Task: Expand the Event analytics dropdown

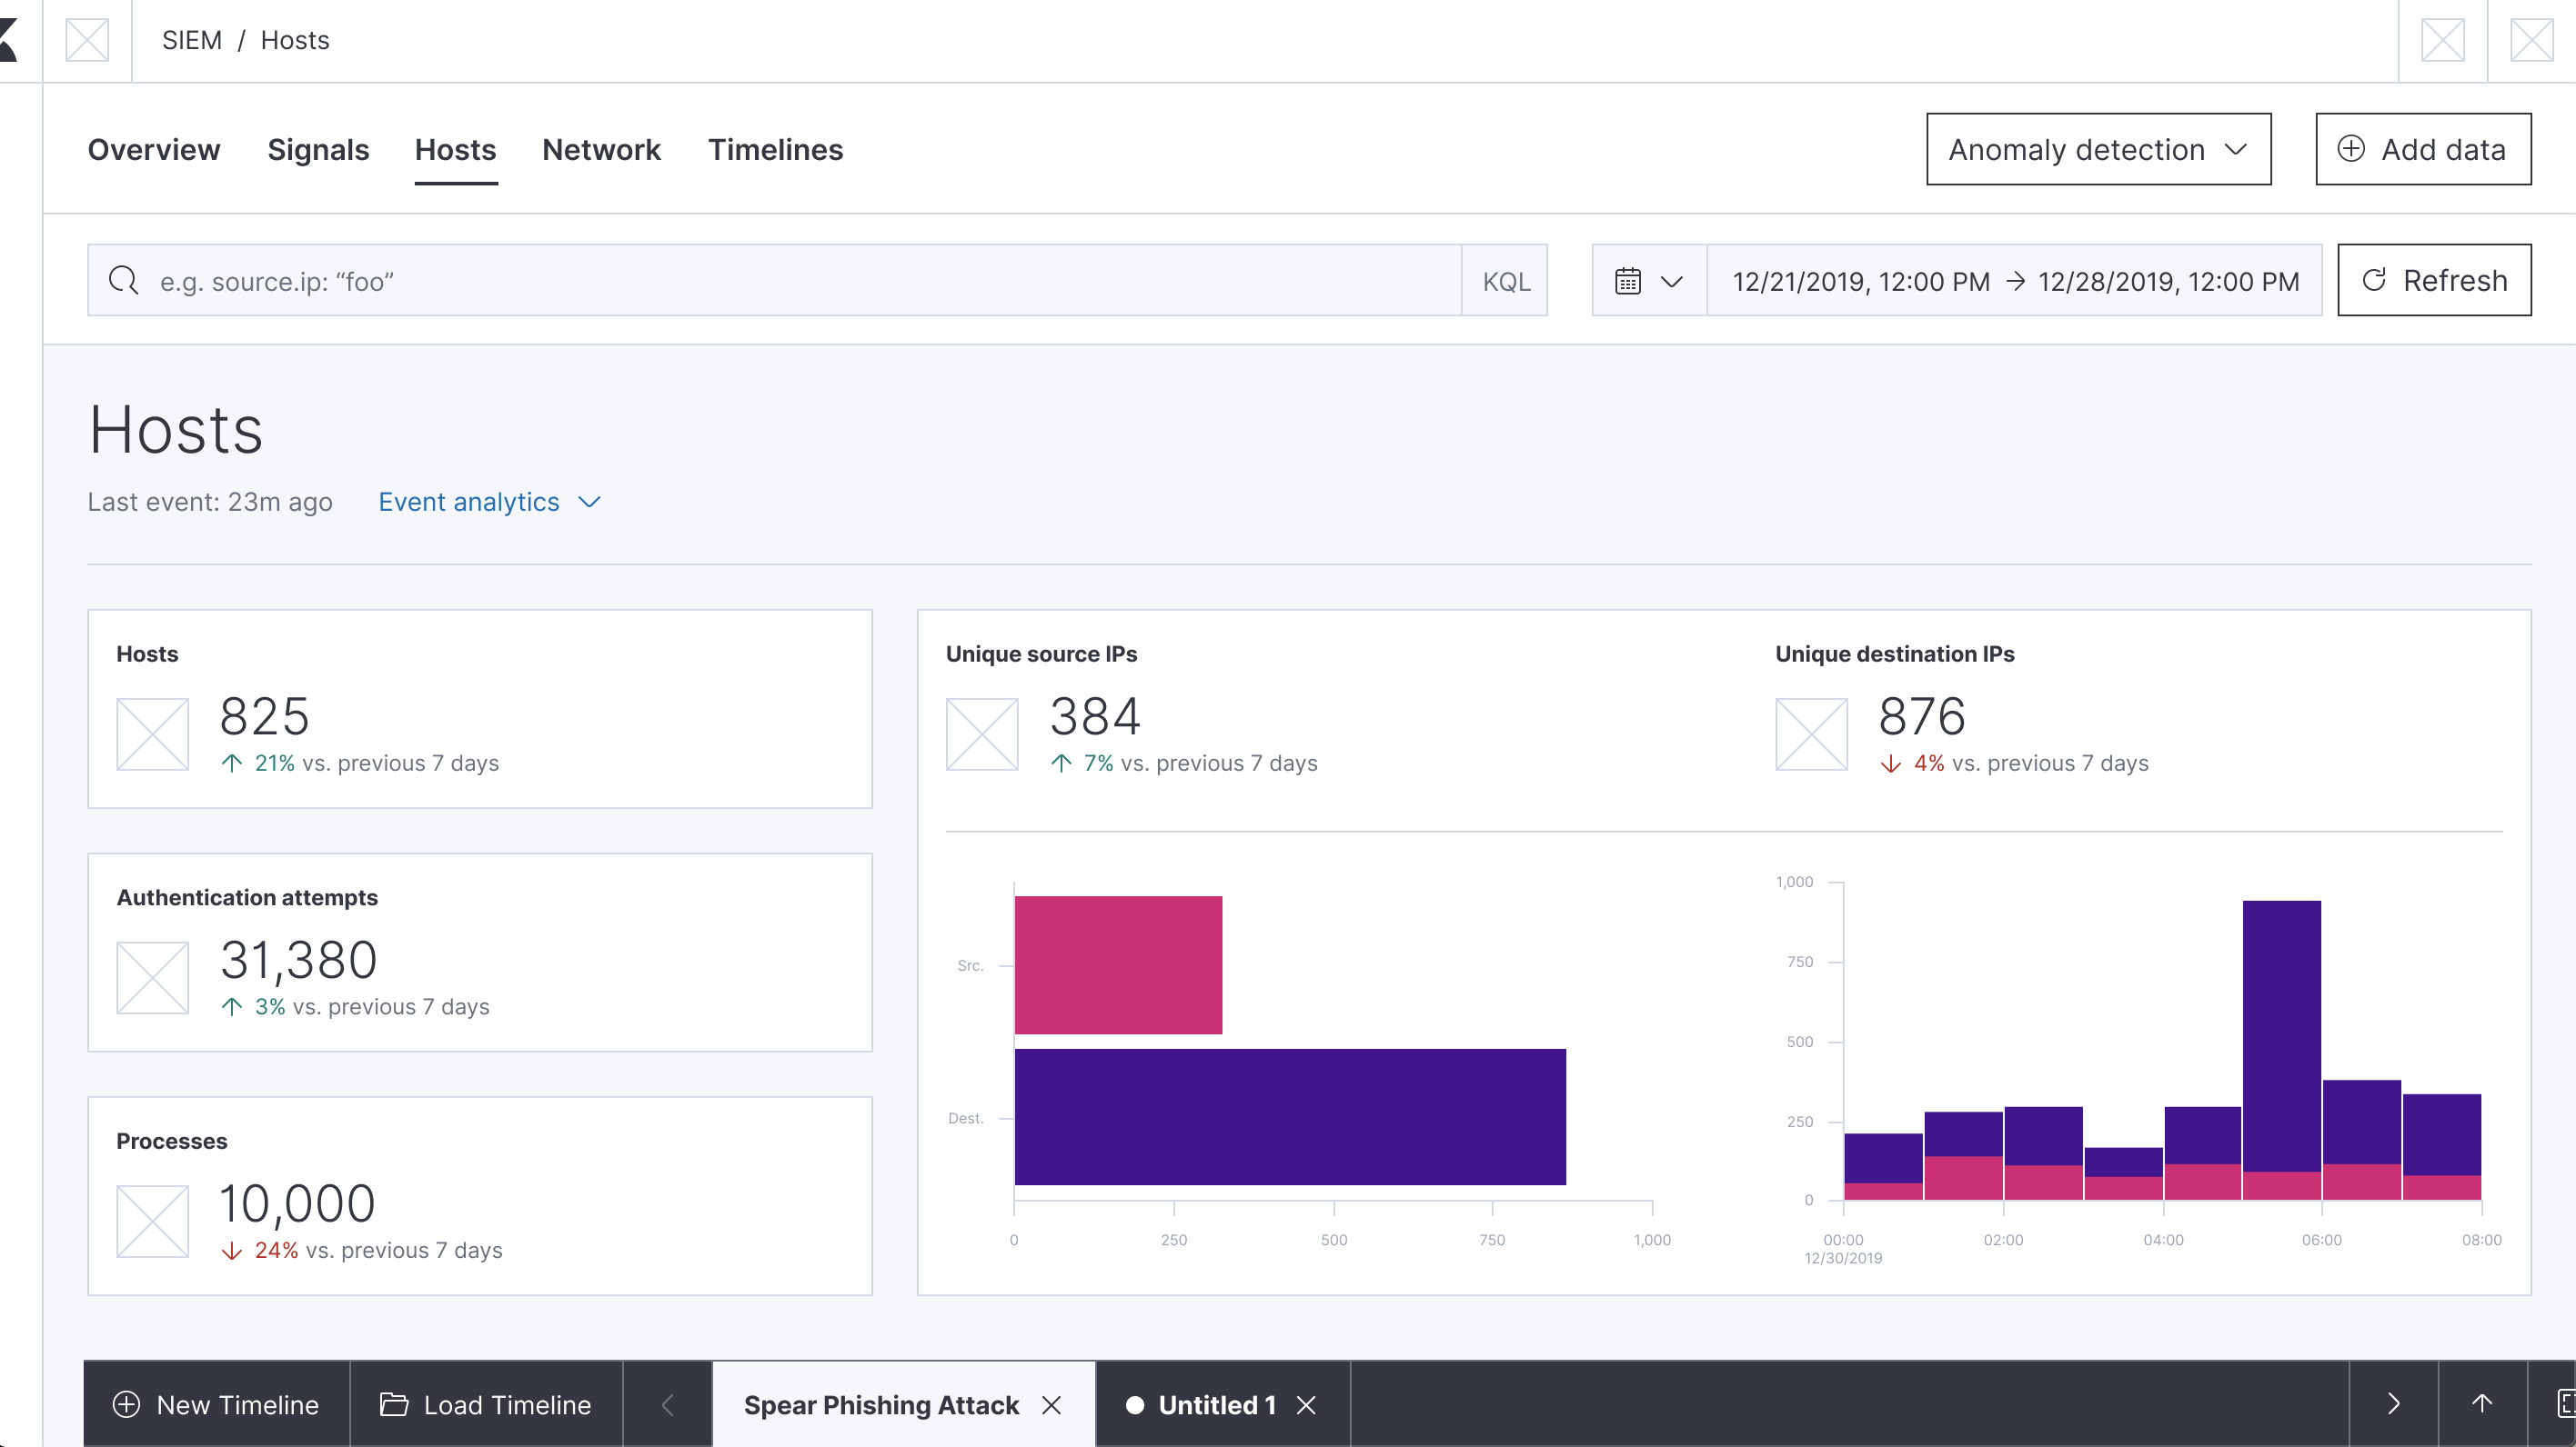Action: (x=489, y=502)
